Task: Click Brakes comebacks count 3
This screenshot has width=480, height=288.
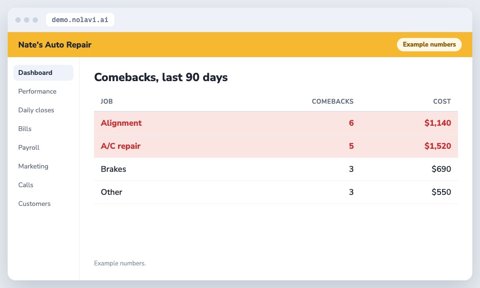Action: click(351, 169)
